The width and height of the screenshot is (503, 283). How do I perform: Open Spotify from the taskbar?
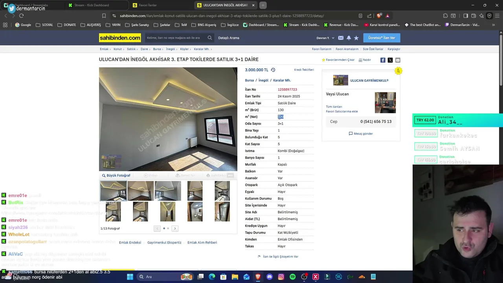pos(292,277)
